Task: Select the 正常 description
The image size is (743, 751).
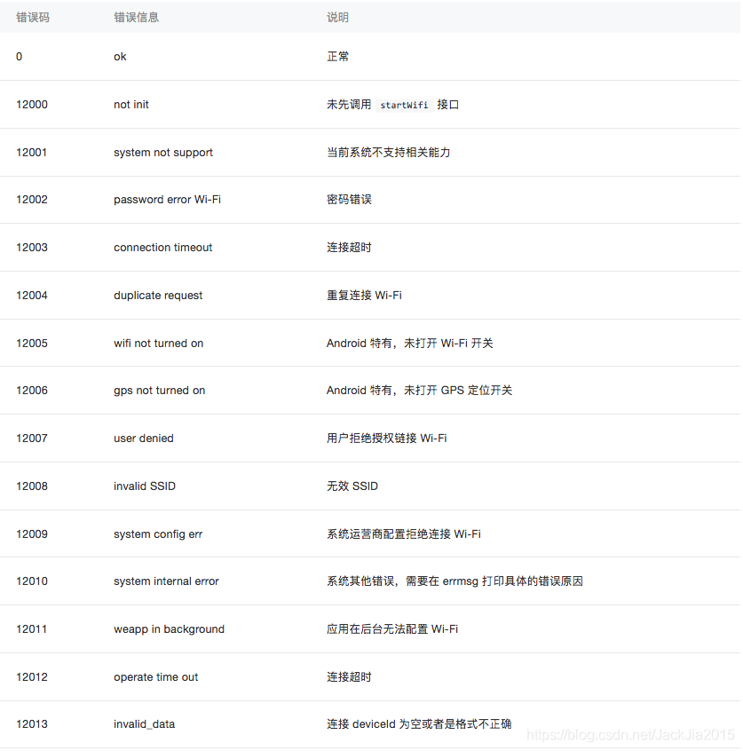Action: coord(337,57)
